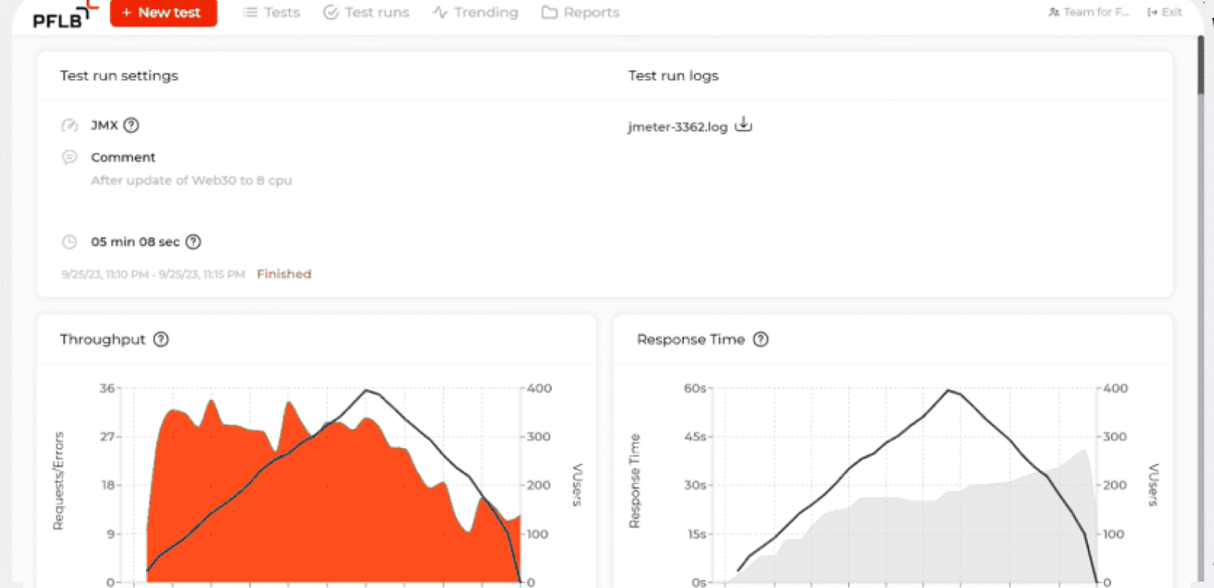Open the jmeter-3362.log link
Screen dimensions: 1214x588
point(677,127)
